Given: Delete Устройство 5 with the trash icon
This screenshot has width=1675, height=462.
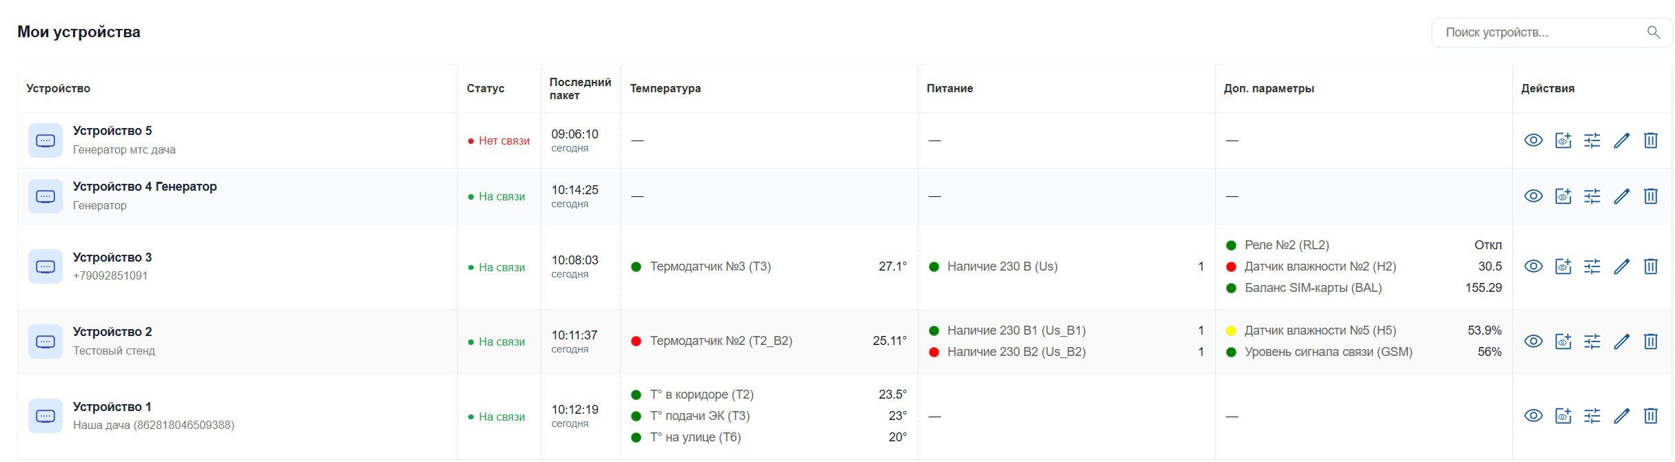Looking at the screenshot, I should click(1650, 140).
